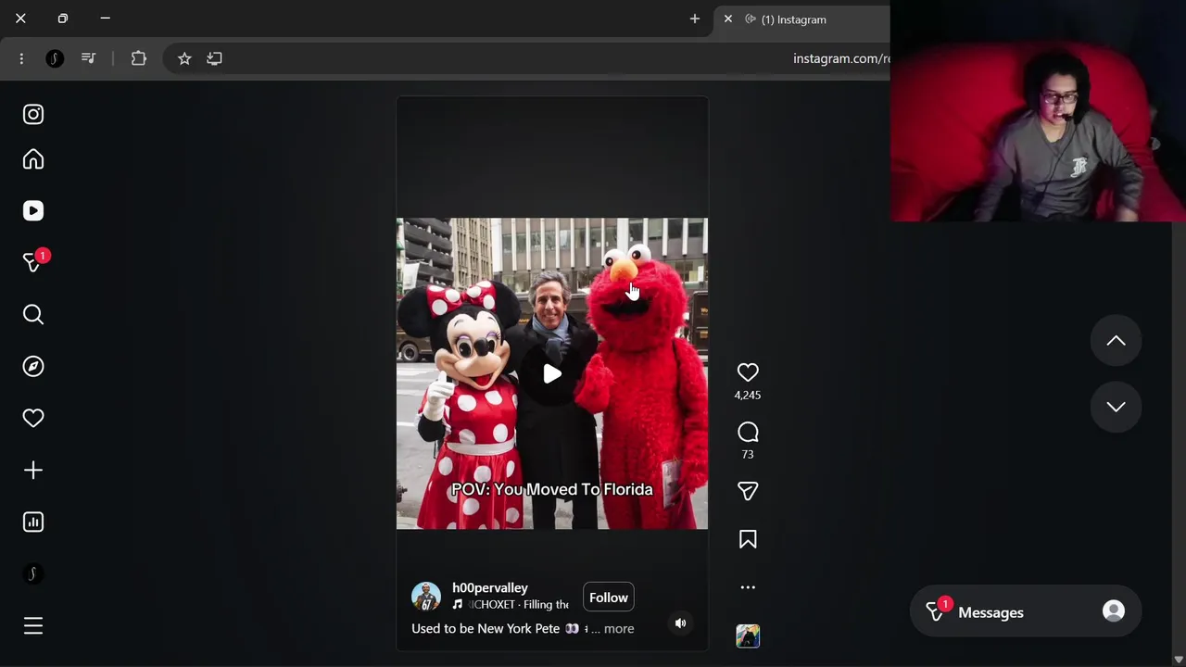Click the instagram.com address bar
This screenshot has width=1186, height=667.
[x=528, y=58]
